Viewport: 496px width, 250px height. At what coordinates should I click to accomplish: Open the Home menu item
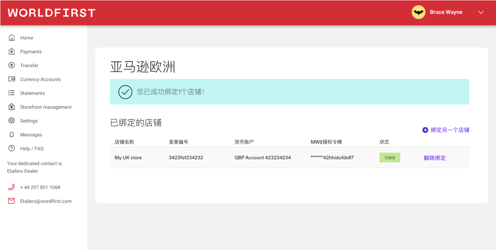(27, 38)
